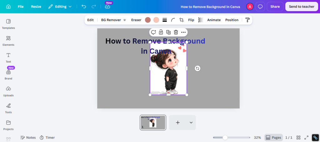The height and width of the screenshot is (142, 320).
Task: Open grid view icon
Action: (298, 138)
